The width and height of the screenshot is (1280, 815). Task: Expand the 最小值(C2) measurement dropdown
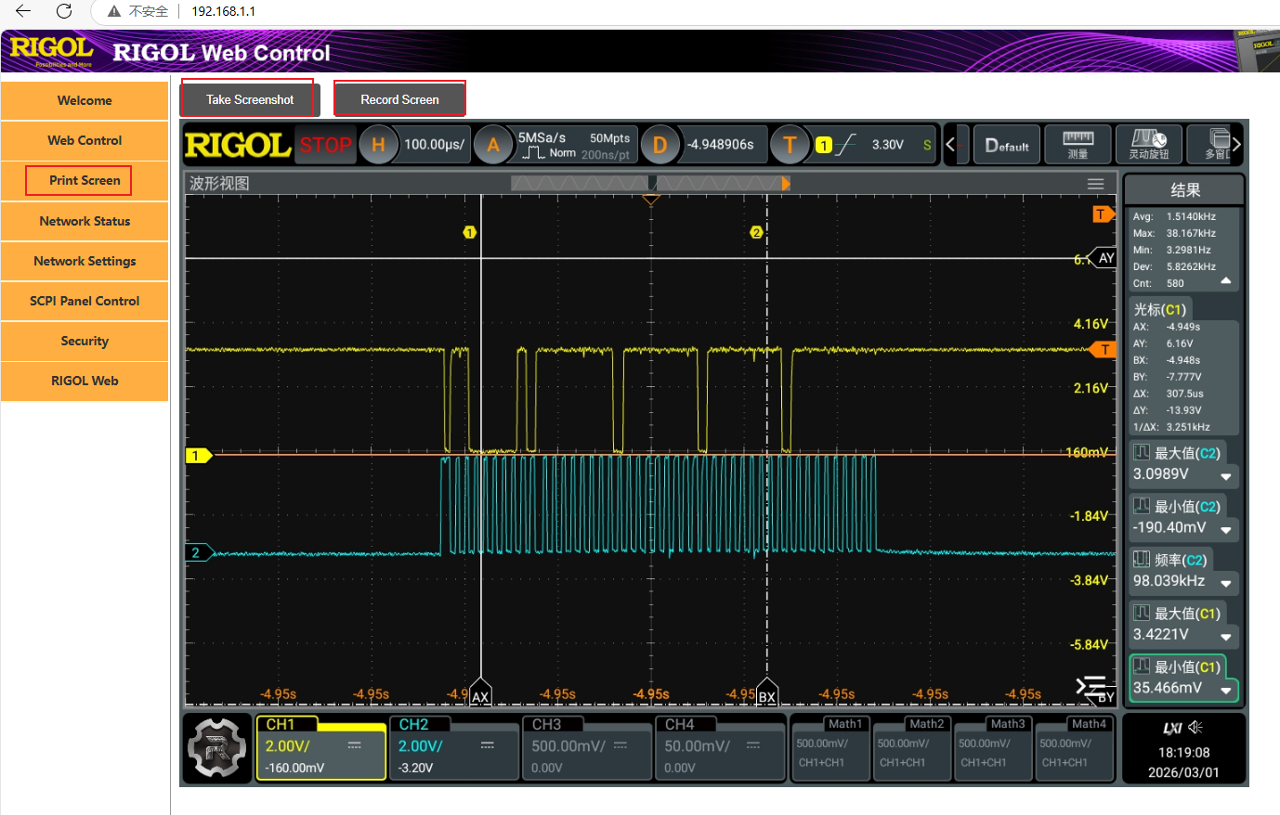[x=1226, y=530]
